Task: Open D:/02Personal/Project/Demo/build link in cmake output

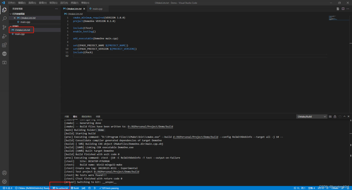Action: [150, 126]
